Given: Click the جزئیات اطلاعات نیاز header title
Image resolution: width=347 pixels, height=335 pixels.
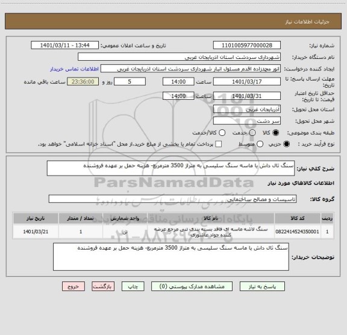Looking at the screenshot, I should (x=307, y=22).
